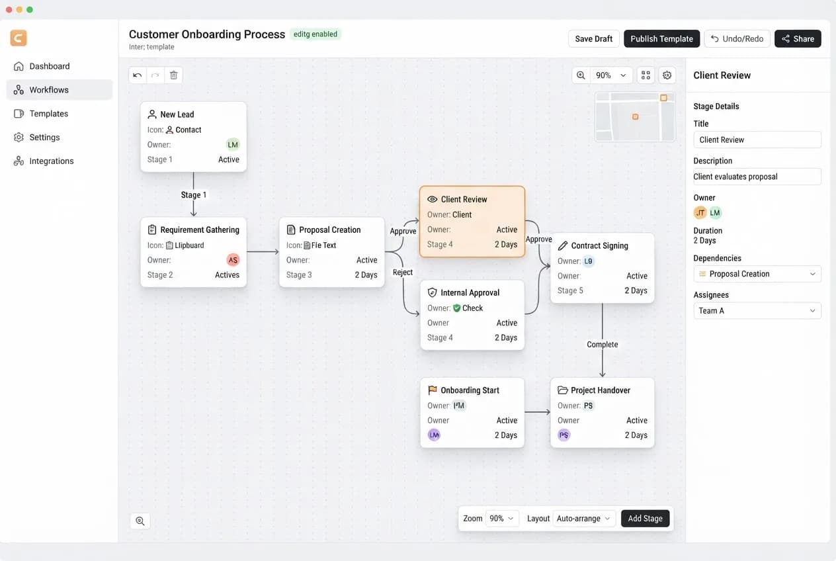836x561 pixels.
Task: Click the minimap thumbnail
Action: 636,116
